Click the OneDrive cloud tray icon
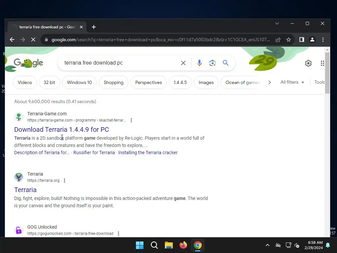The height and width of the screenshot is (253, 337). 278,245
